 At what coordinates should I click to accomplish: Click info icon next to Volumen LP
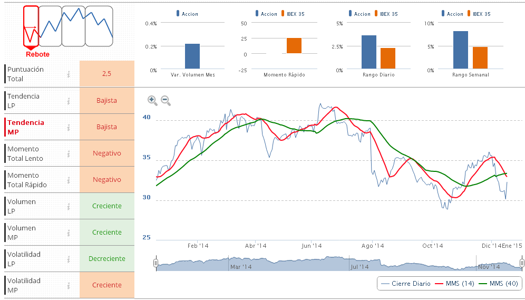[x=69, y=206]
